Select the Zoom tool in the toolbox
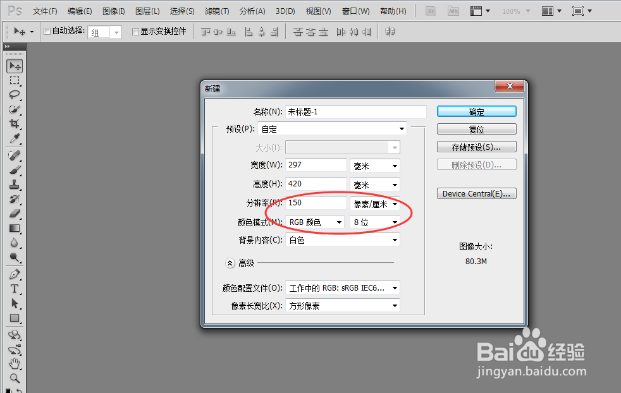The height and width of the screenshot is (393, 621). click(x=15, y=378)
